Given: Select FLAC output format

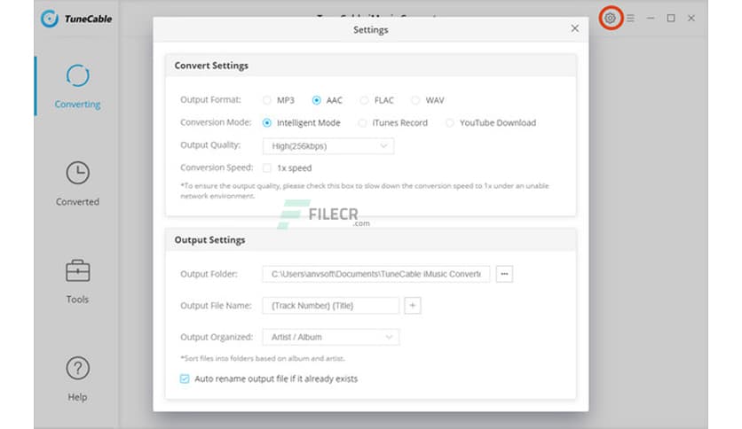Looking at the screenshot, I should [x=365, y=100].
